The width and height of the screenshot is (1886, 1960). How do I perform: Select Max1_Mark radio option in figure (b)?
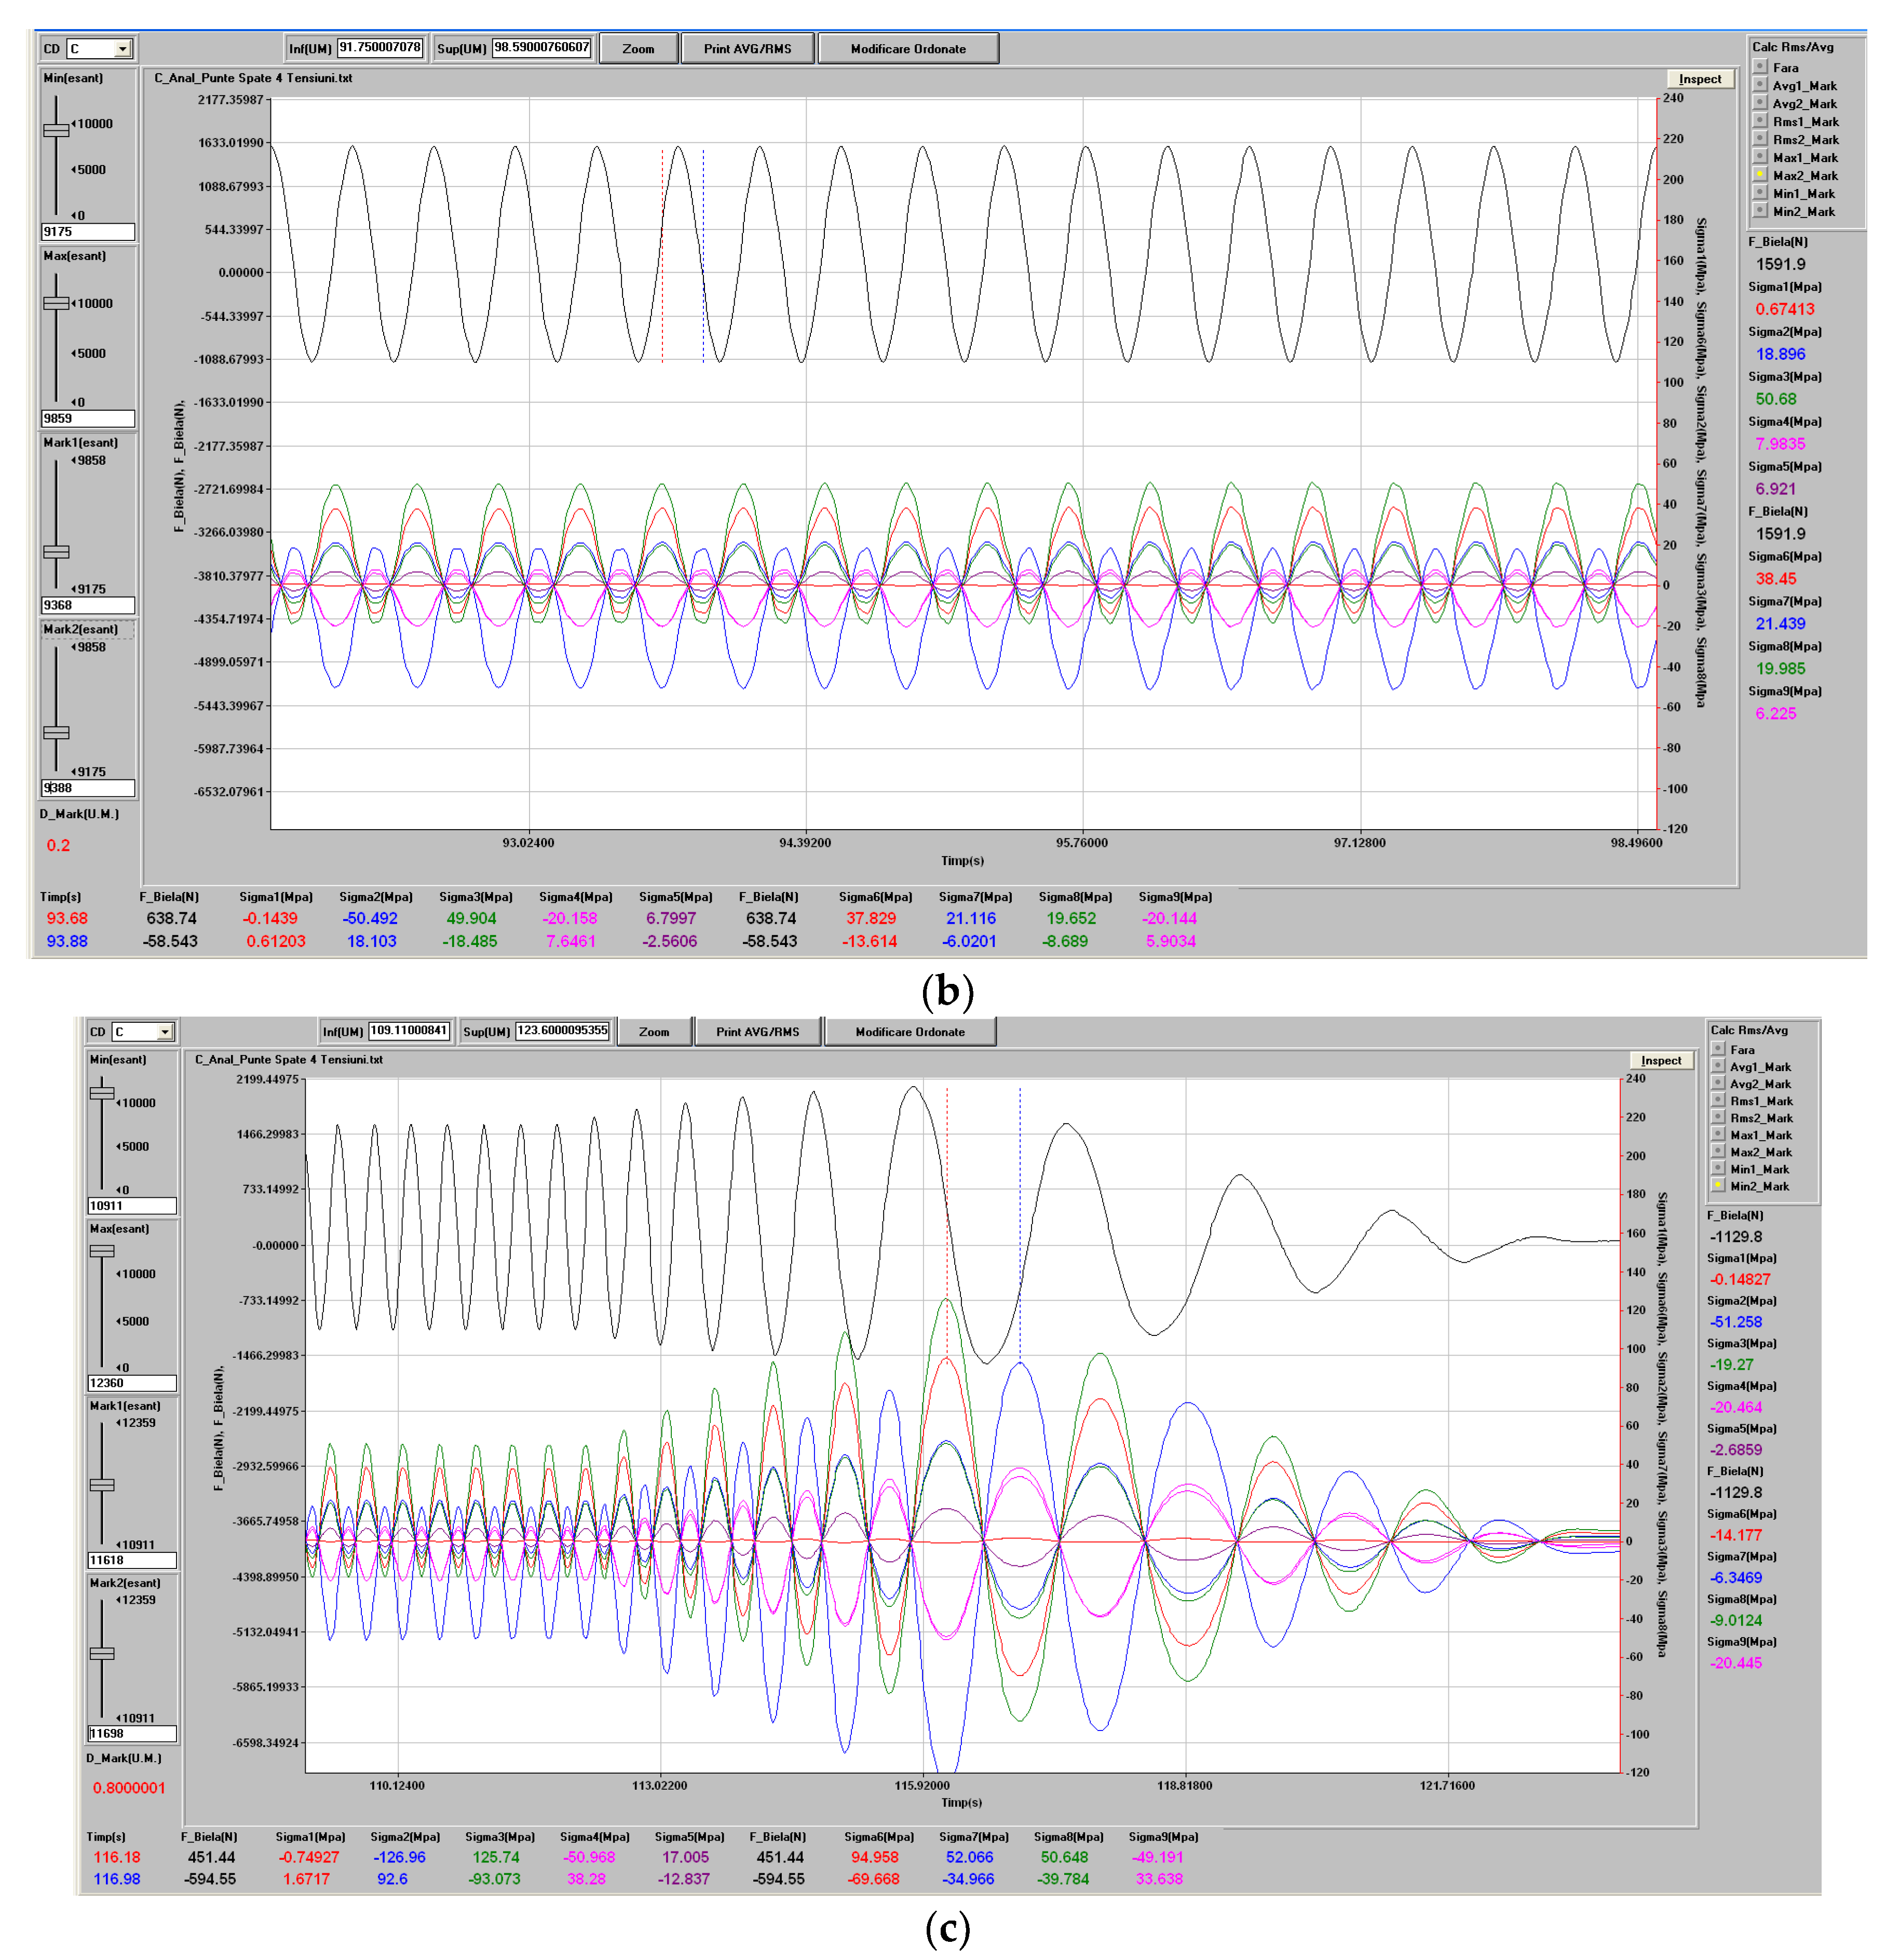1760,157
